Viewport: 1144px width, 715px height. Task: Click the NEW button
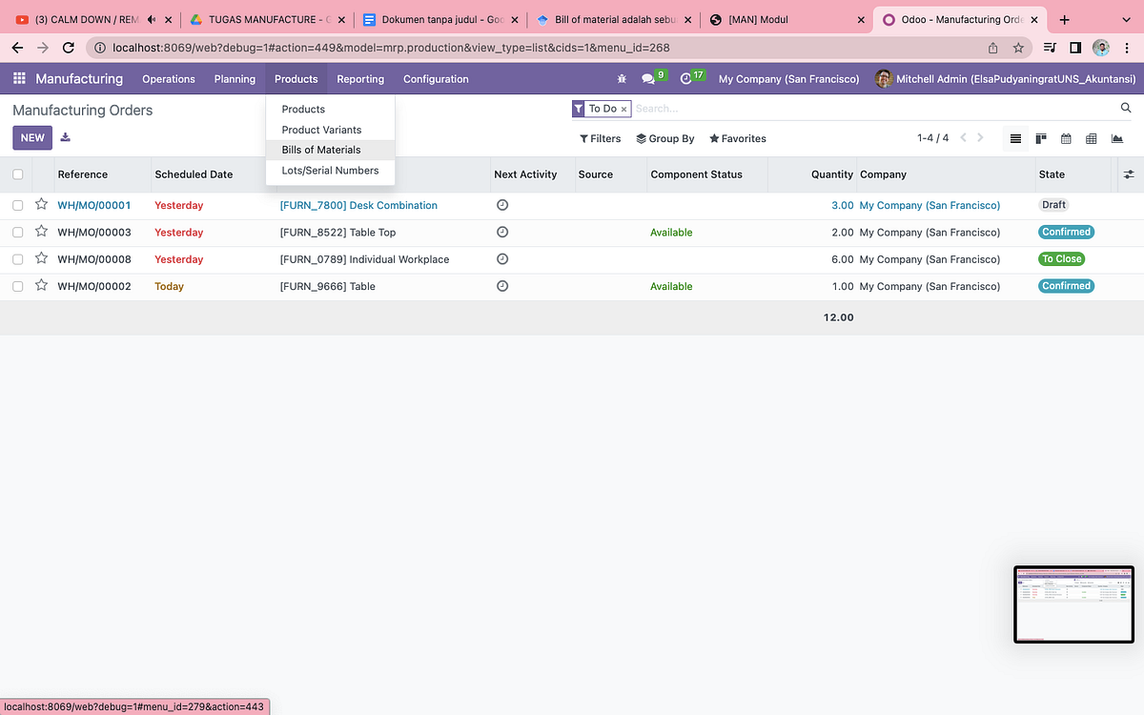[32, 137]
